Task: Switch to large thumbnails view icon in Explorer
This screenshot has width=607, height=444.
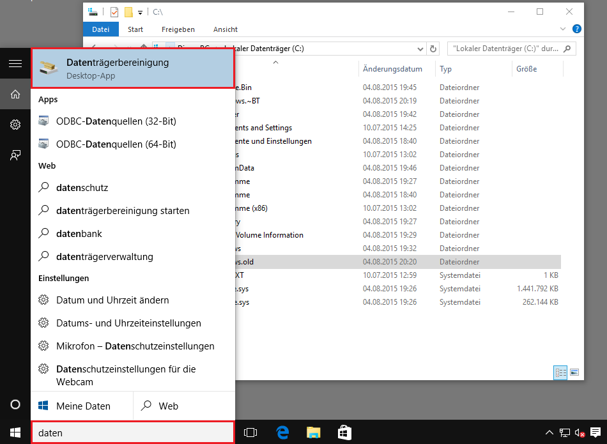Action: (574, 372)
